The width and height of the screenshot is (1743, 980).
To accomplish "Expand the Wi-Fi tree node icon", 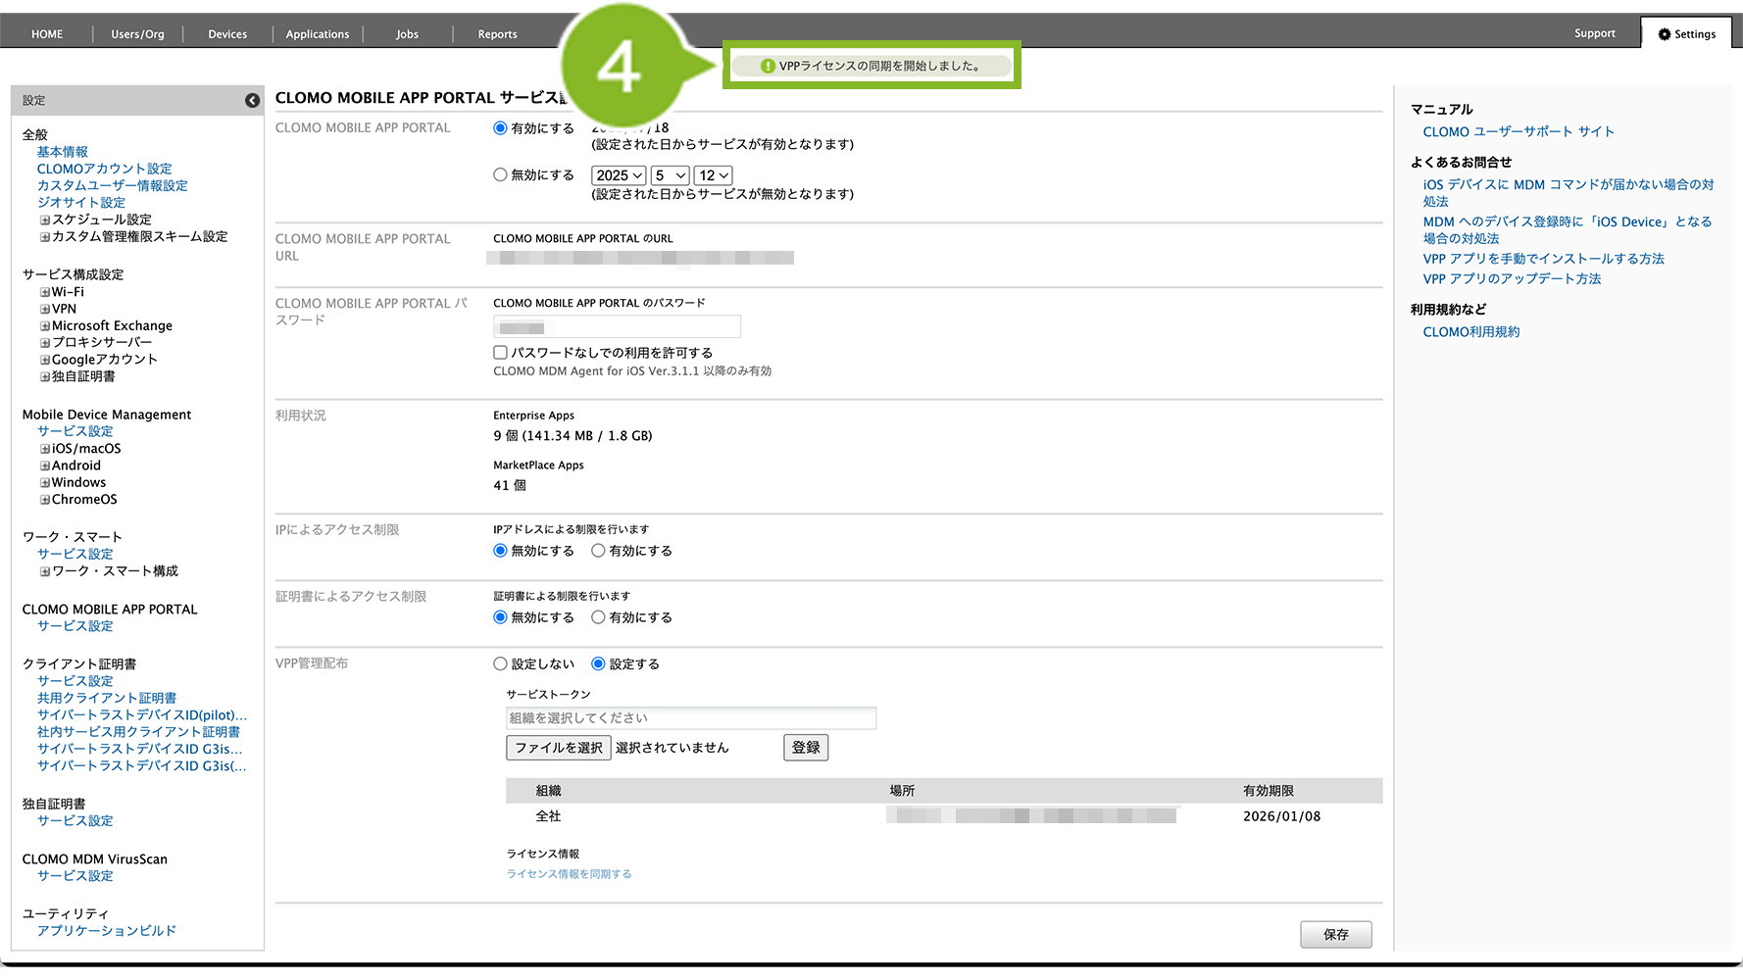I will [x=45, y=292].
